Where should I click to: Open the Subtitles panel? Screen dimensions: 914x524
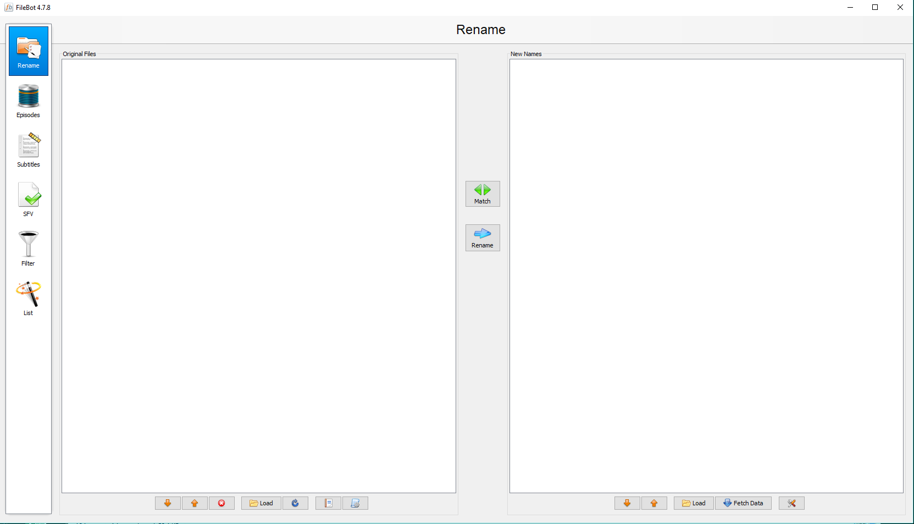pyautogui.click(x=29, y=151)
